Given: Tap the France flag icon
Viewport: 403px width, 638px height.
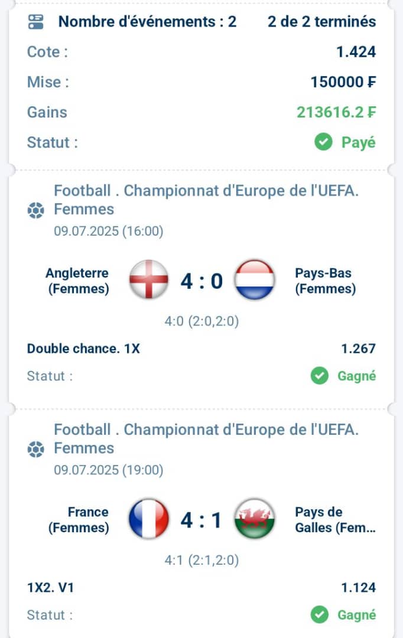Looking at the screenshot, I should pos(148,519).
